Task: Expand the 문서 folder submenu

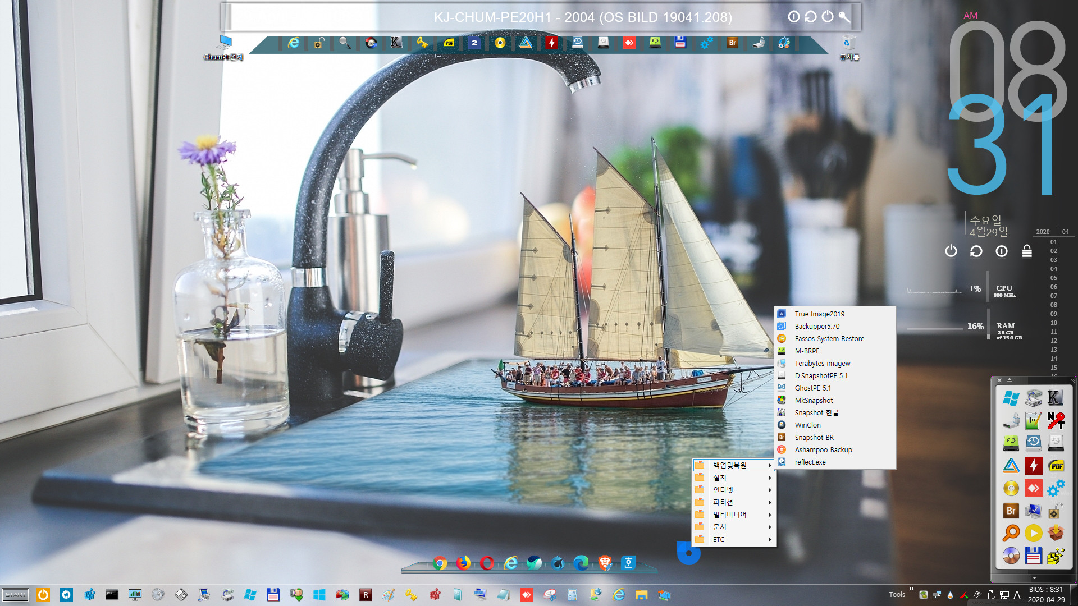Action: point(734,527)
